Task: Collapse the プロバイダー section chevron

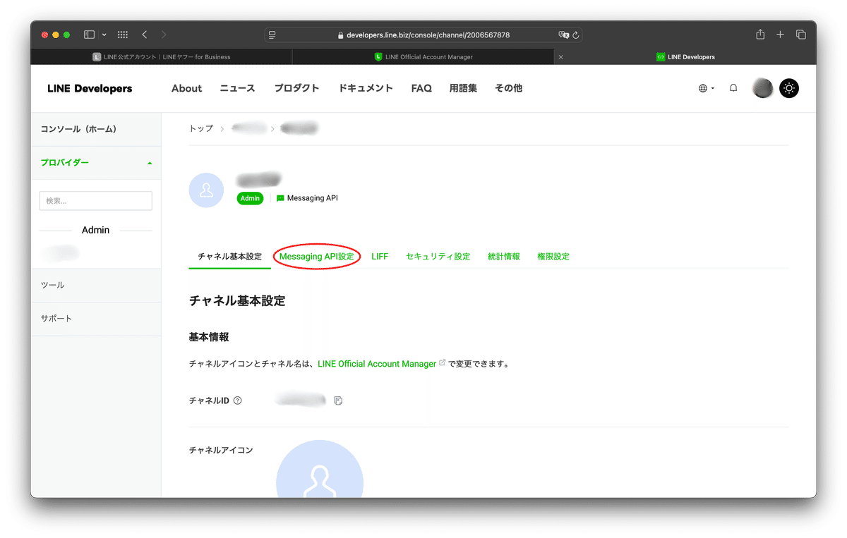Action: 149,162
